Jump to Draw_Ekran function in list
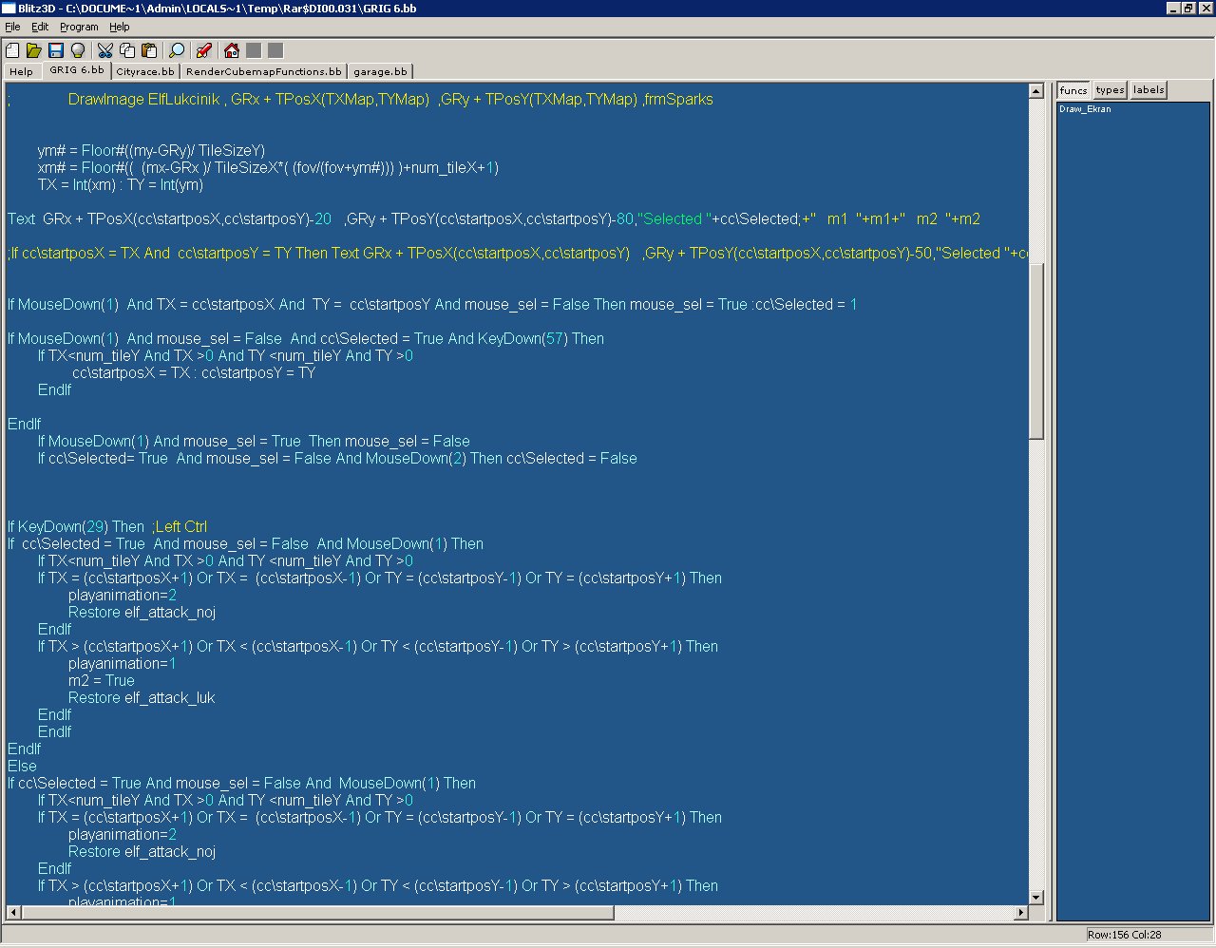 pyautogui.click(x=1085, y=109)
